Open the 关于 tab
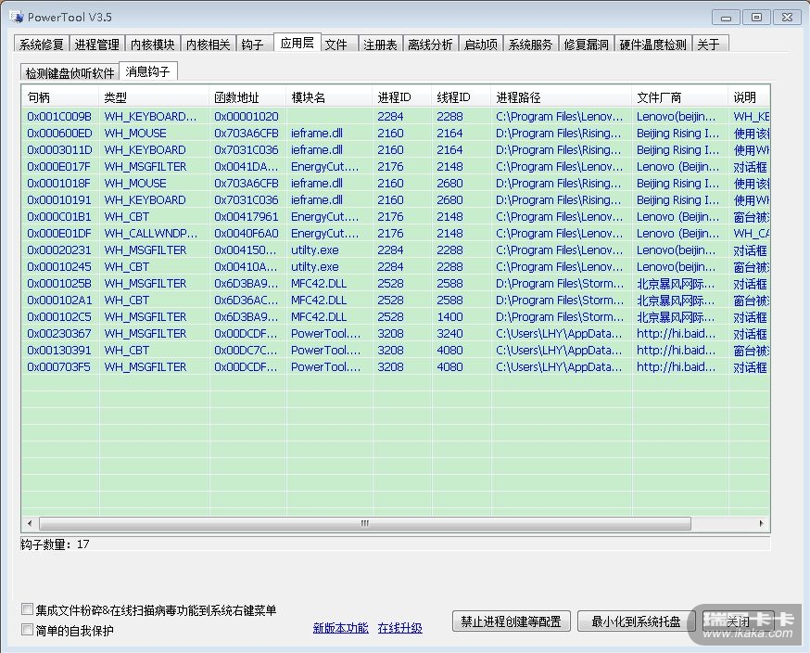 pos(709,45)
